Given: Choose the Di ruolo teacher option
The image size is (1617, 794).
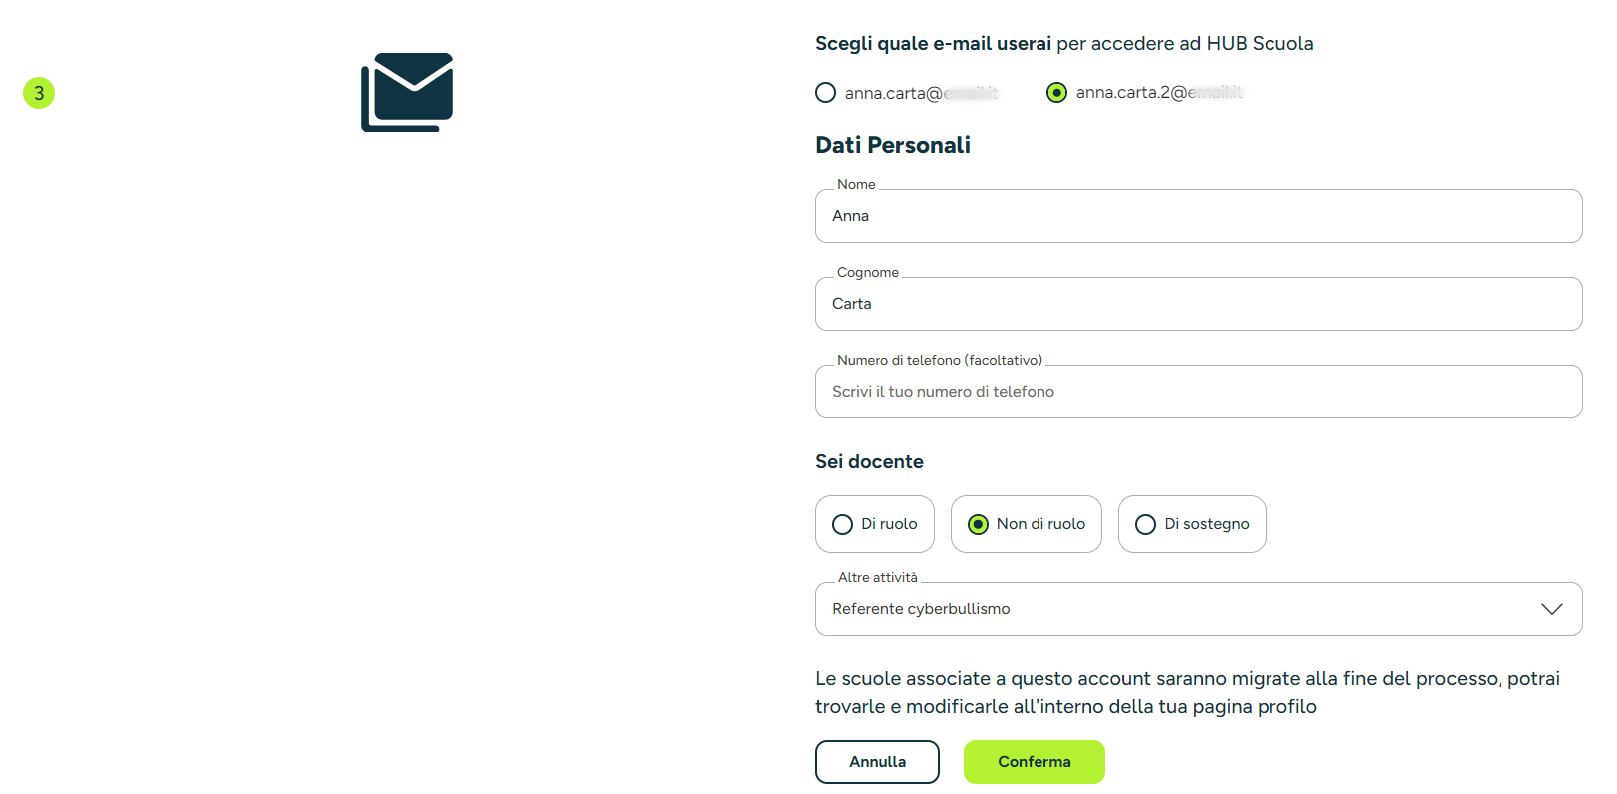Looking at the screenshot, I should pos(875,524).
